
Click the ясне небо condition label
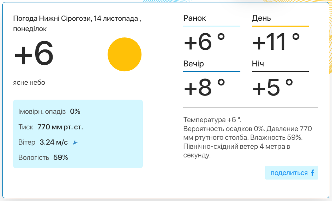tap(29, 82)
